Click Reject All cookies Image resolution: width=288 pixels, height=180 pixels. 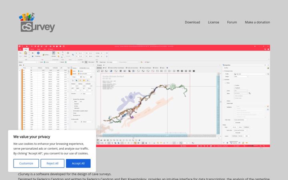click(52, 163)
